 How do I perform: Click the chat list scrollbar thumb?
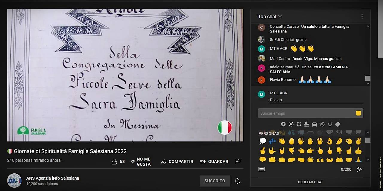pyautogui.click(x=368, y=78)
